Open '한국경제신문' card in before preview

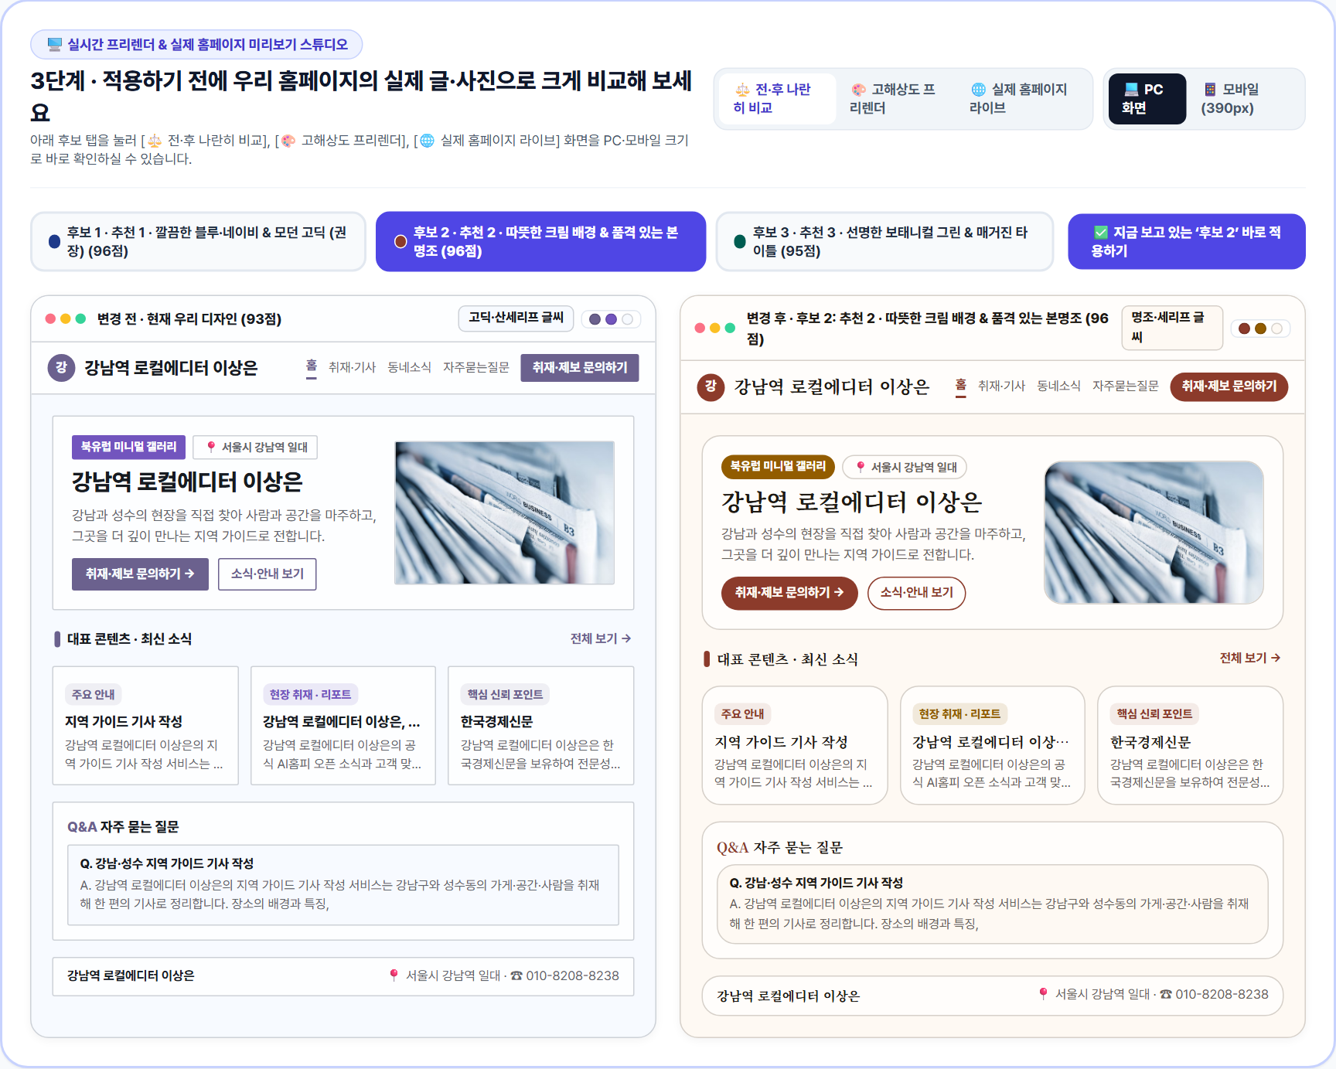541,726
